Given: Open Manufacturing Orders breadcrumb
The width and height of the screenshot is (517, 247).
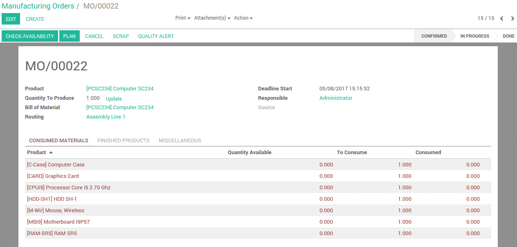Looking at the screenshot, I should 38,6.
